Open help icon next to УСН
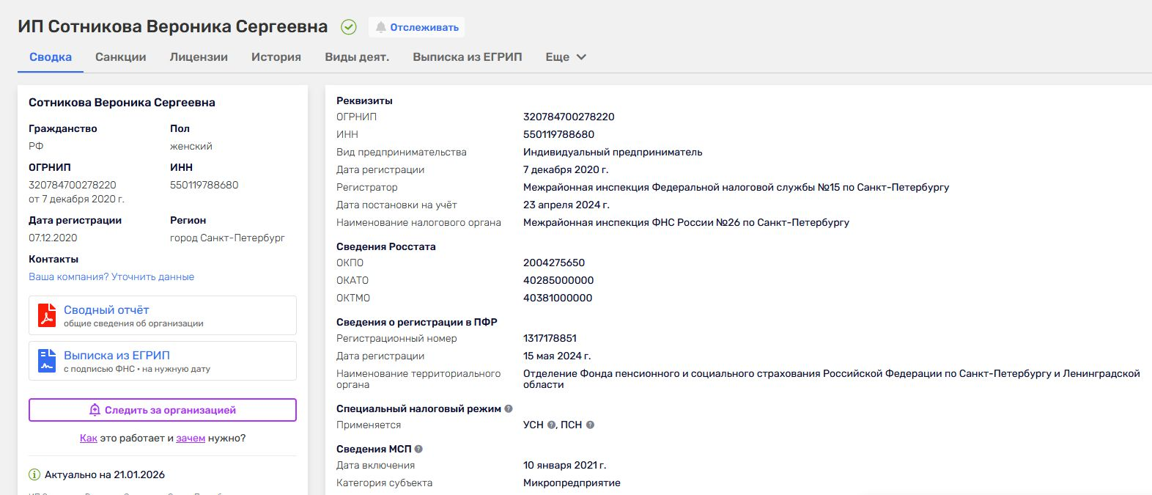The height and width of the screenshot is (495, 1152). [x=551, y=425]
